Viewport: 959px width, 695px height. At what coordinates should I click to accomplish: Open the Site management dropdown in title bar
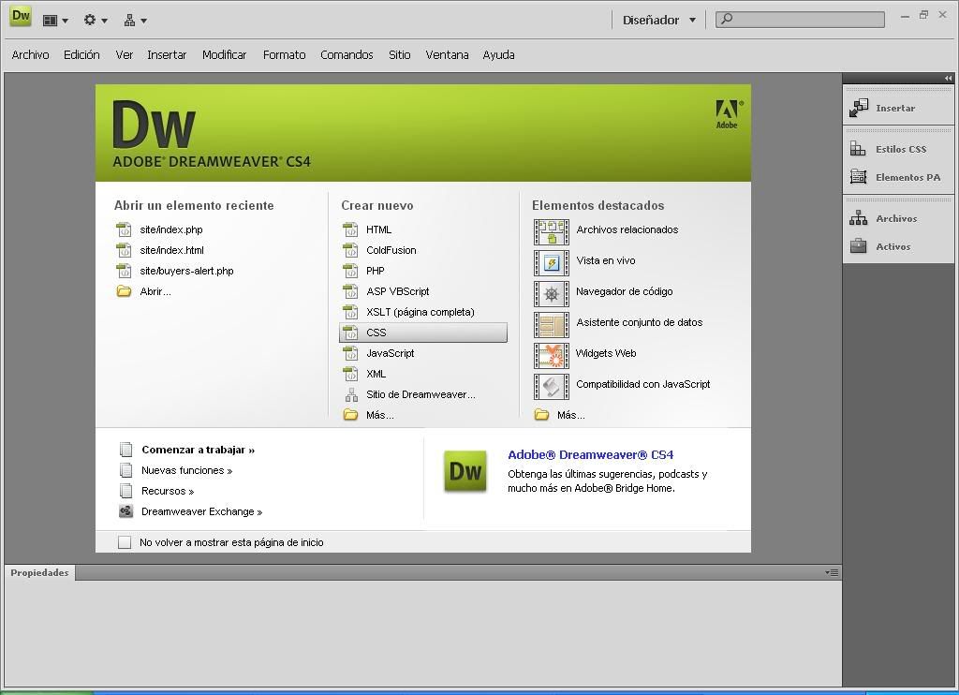click(x=135, y=21)
